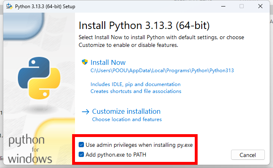Click 'Choose location and features' text

127,119
